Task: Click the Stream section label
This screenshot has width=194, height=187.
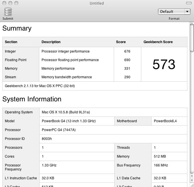Action: click(10, 77)
